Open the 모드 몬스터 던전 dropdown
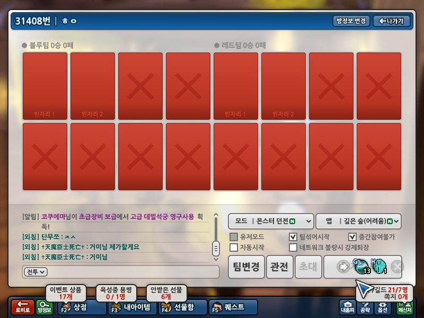This screenshot has height=318, width=424. tap(271, 221)
